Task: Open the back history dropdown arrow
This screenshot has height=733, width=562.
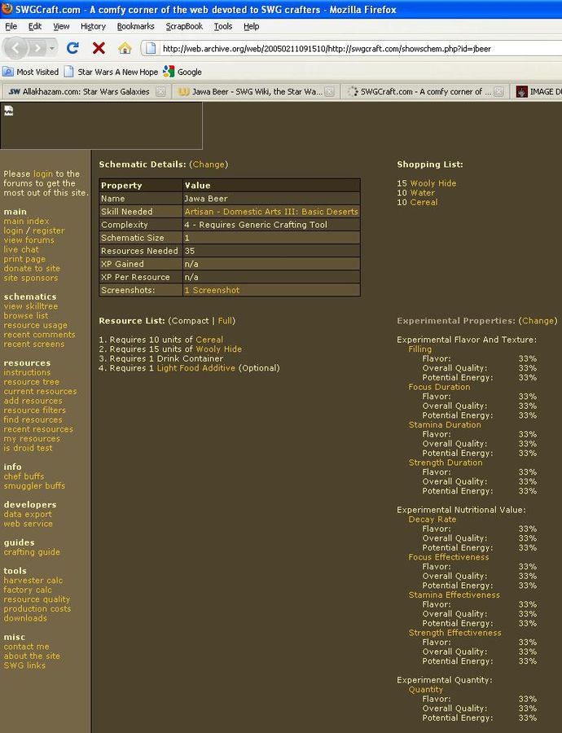Action: point(52,48)
